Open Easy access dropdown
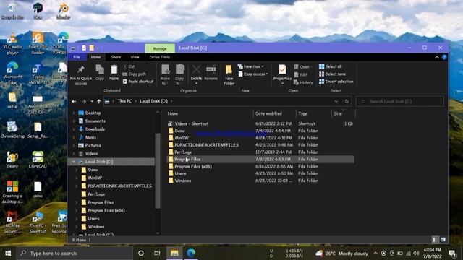Viewport: 463px width, 260px height. coord(253,74)
